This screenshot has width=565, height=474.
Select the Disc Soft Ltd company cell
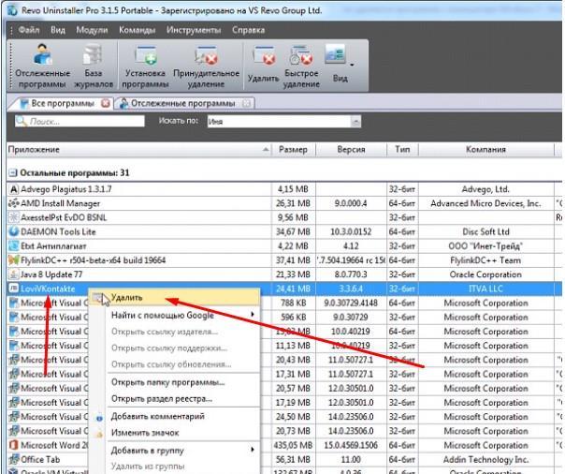click(485, 231)
